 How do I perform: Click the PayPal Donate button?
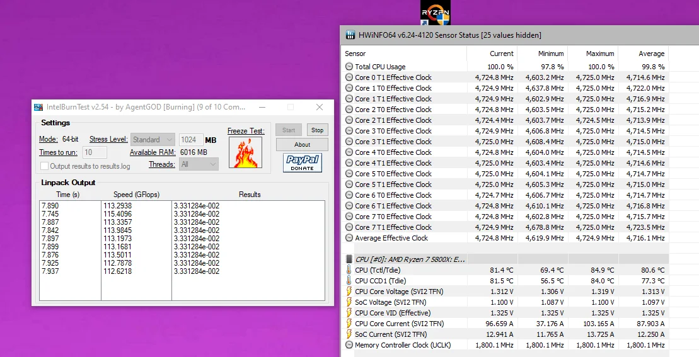point(303,162)
